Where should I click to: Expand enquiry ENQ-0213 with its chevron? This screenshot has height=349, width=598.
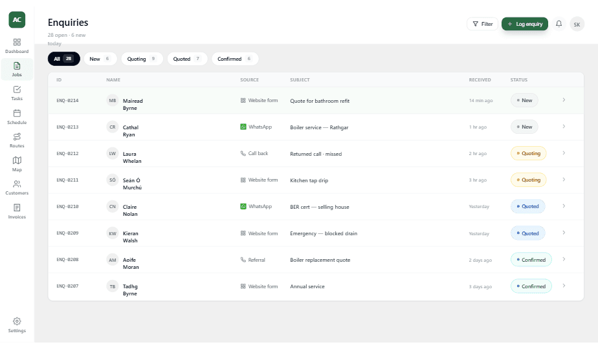(564, 127)
